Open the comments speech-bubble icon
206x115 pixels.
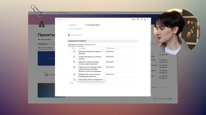click(138, 19)
